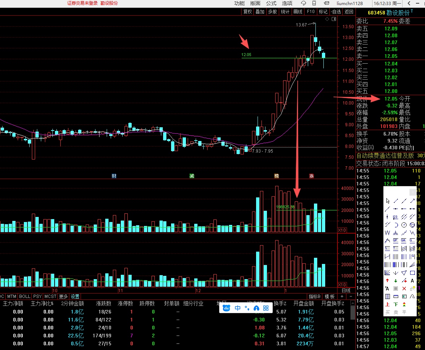Select the circle drawing tool
425x350 pixels.
pyautogui.click(x=404, y=225)
